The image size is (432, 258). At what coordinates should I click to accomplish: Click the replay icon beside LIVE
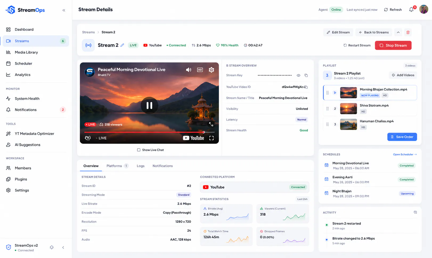88,138
